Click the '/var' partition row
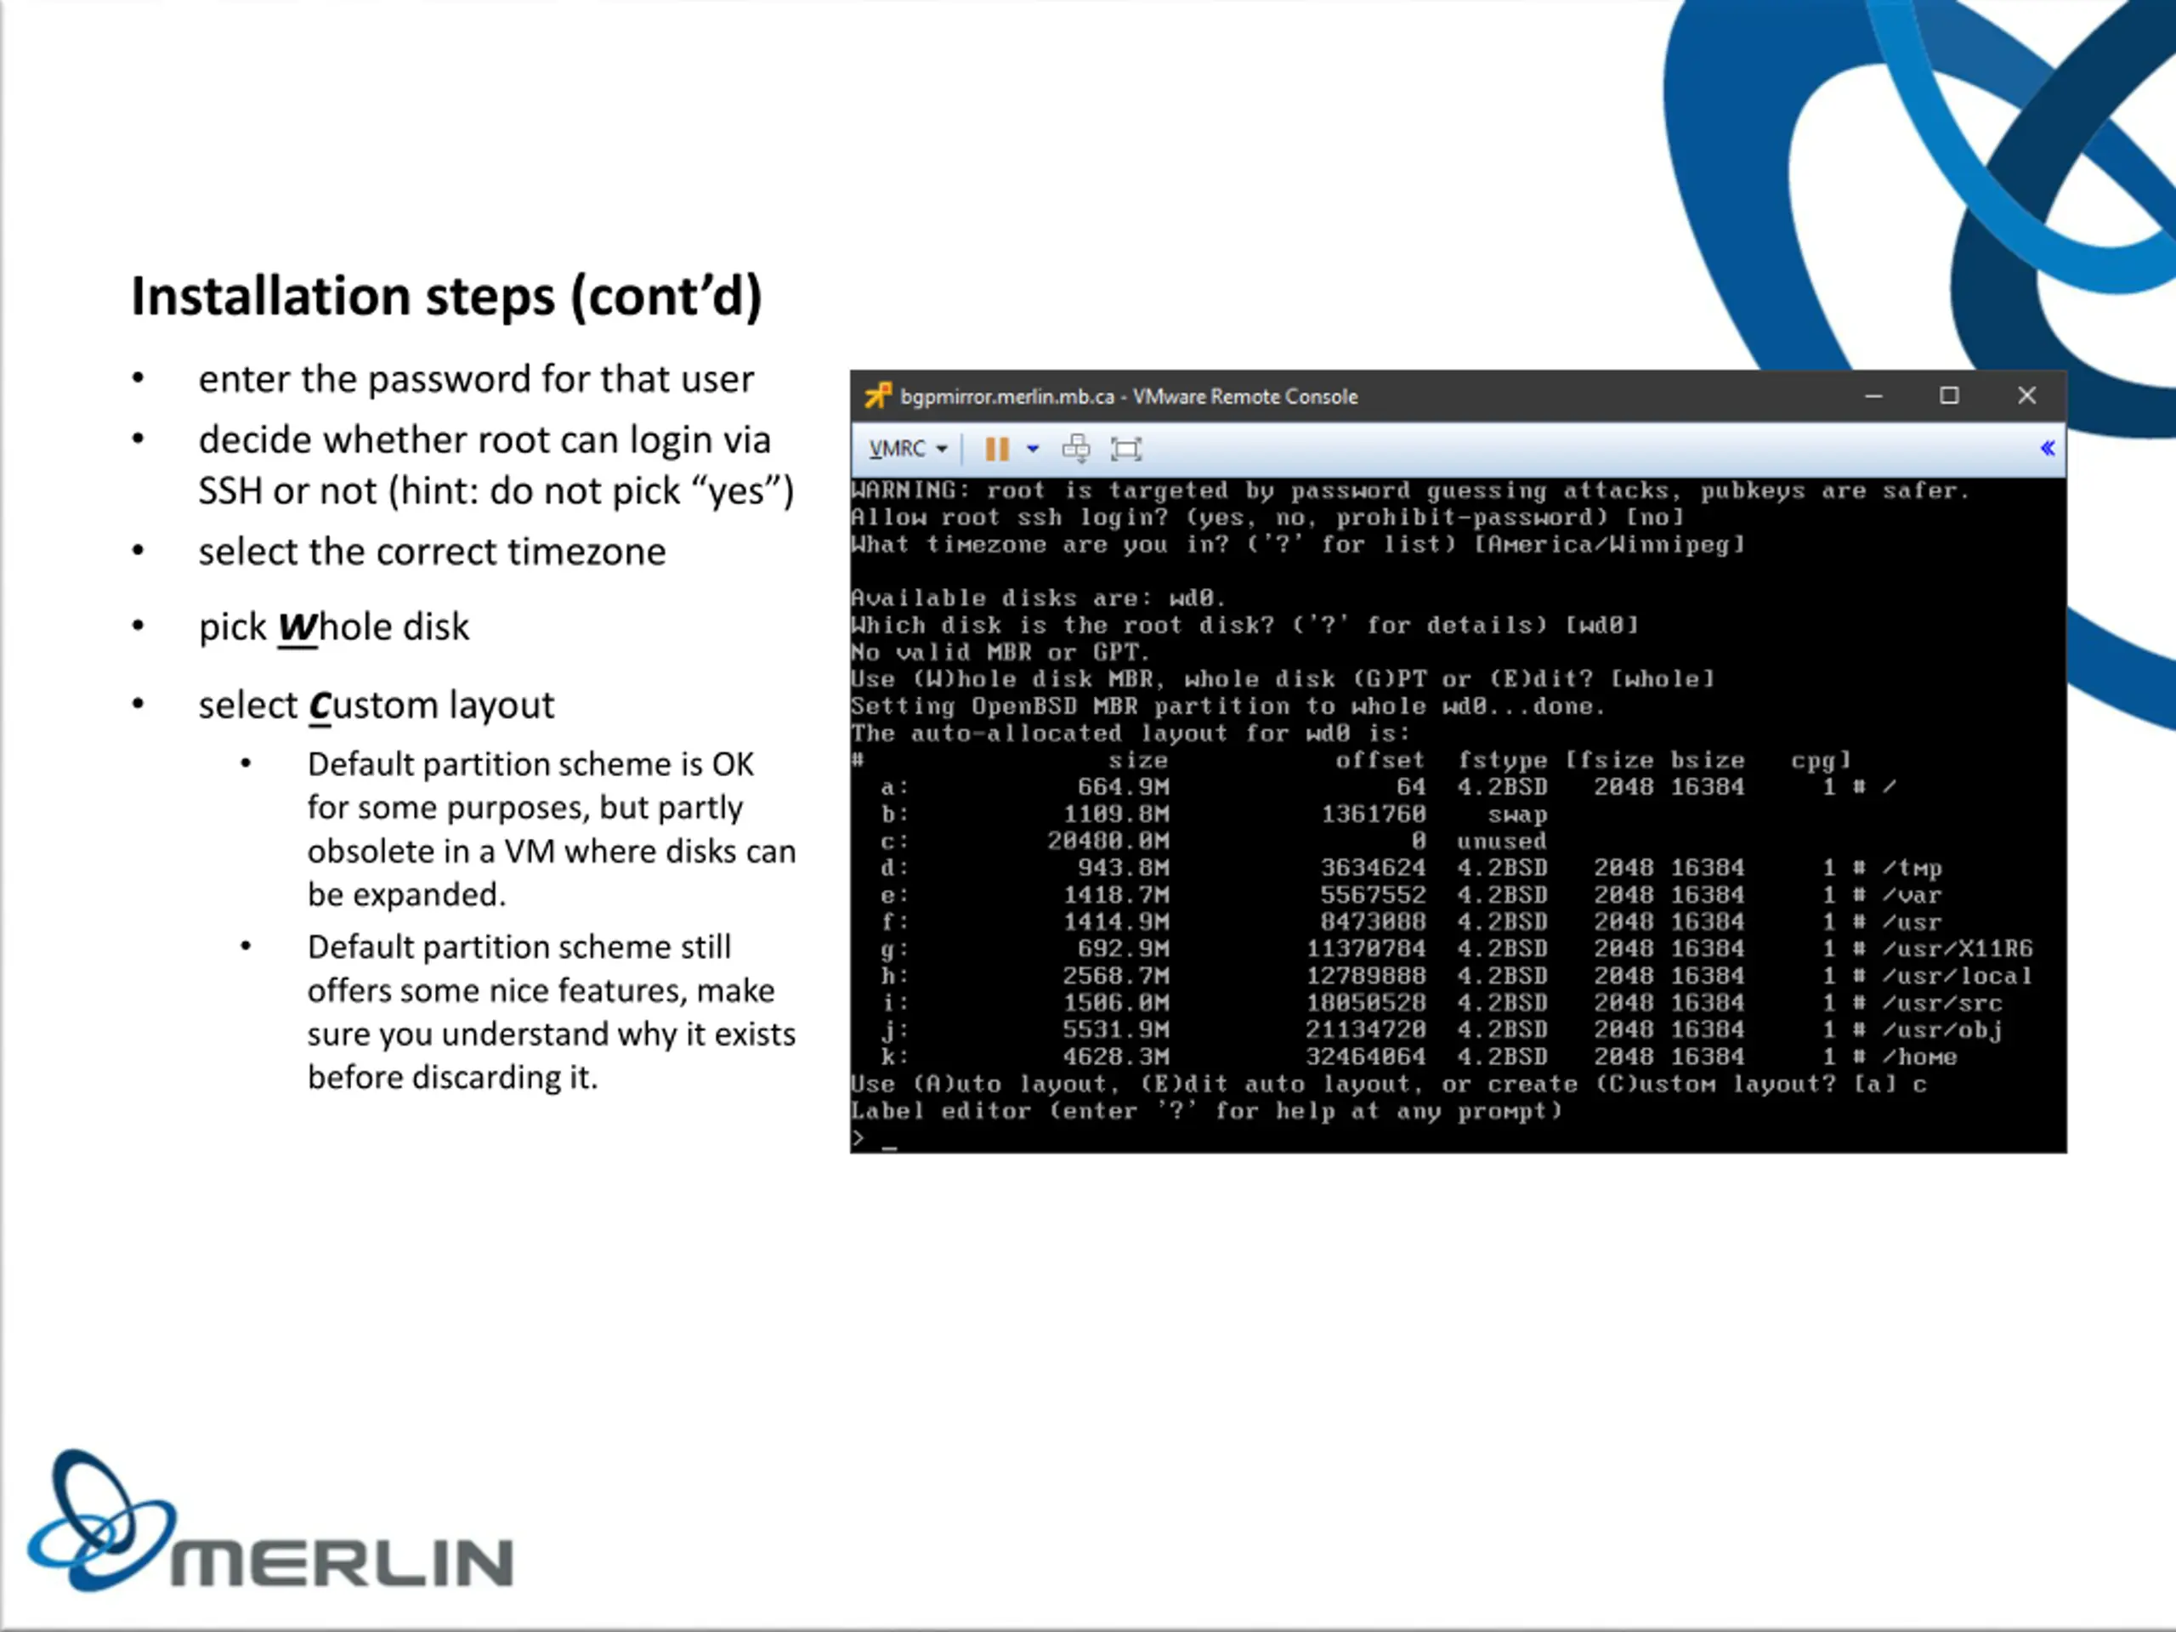 [x=1411, y=895]
